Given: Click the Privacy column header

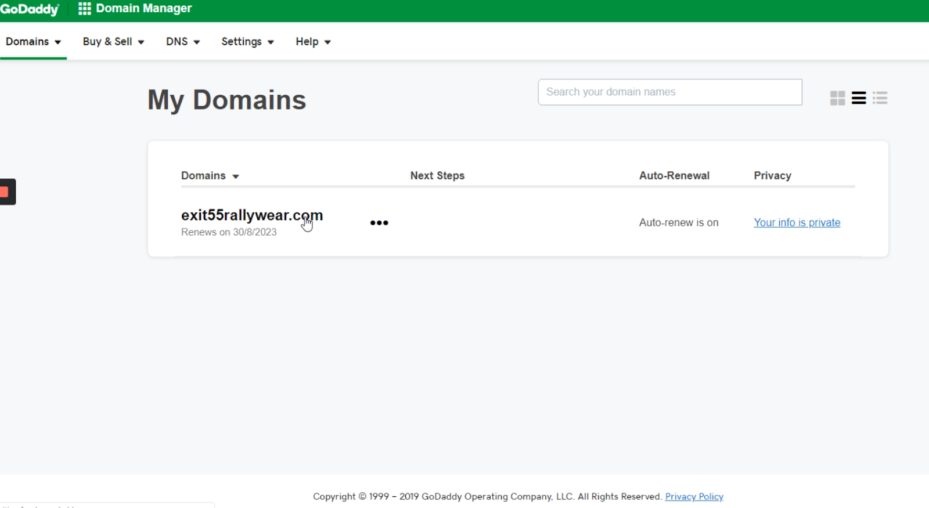Looking at the screenshot, I should pyautogui.click(x=772, y=176).
